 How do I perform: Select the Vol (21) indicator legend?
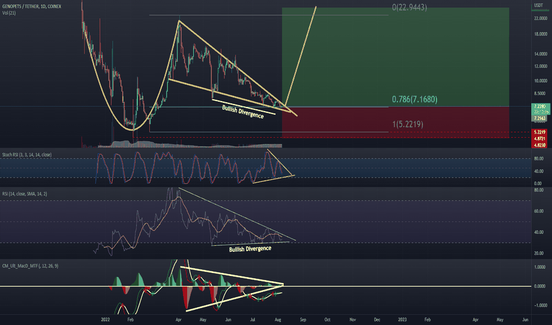9,13
